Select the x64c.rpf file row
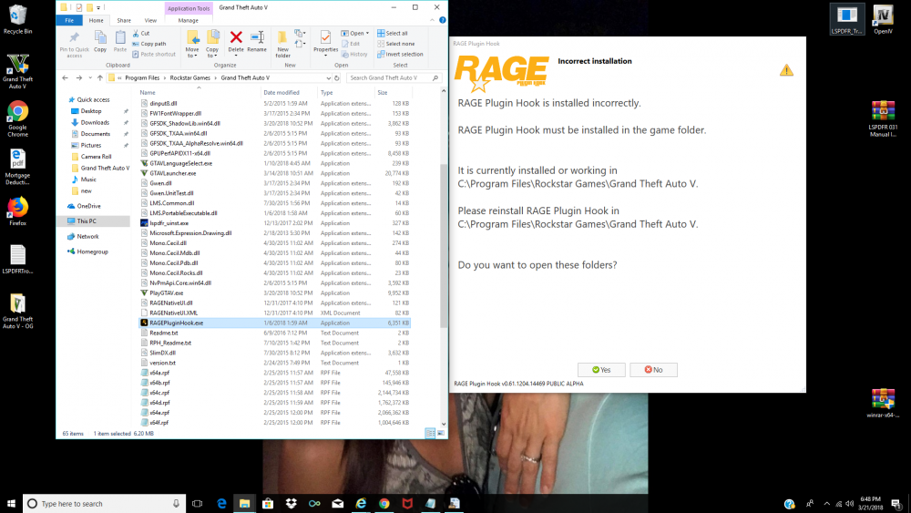911x513 pixels. tap(274, 393)
